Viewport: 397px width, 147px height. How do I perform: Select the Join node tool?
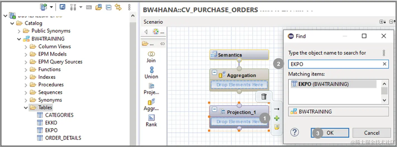coord(151,57)
